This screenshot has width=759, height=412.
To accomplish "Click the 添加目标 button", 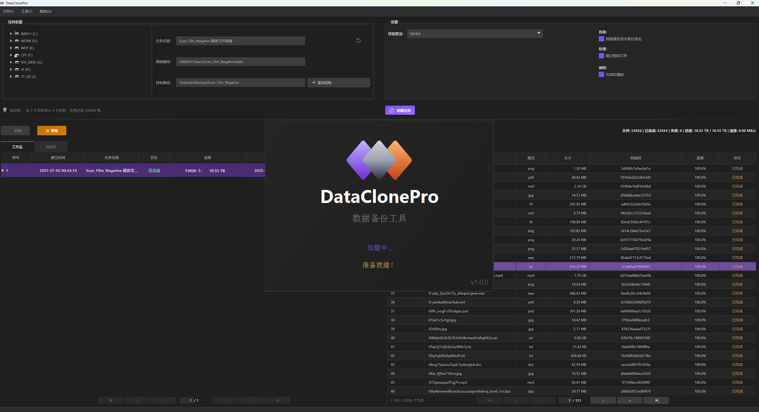I will tap(339, 82).
